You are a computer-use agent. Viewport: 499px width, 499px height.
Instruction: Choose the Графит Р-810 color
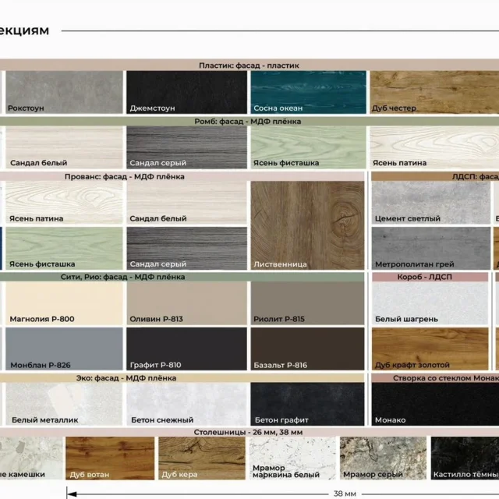coord(186,349)
